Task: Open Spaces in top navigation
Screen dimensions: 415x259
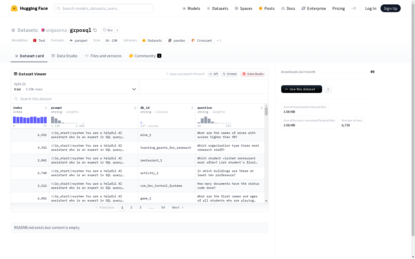Action: coord(243,8)
